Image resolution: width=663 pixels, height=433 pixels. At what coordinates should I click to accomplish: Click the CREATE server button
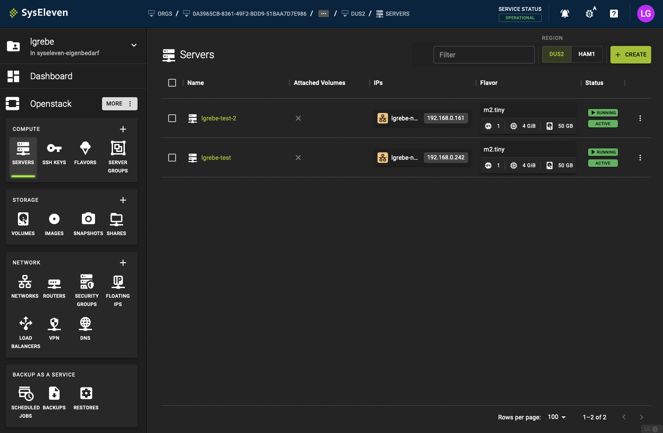(x=631, y=55)
